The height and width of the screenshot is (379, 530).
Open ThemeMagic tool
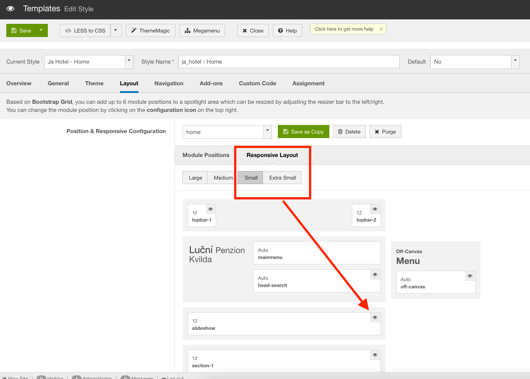pyautogui.click(x=150, y=31)
